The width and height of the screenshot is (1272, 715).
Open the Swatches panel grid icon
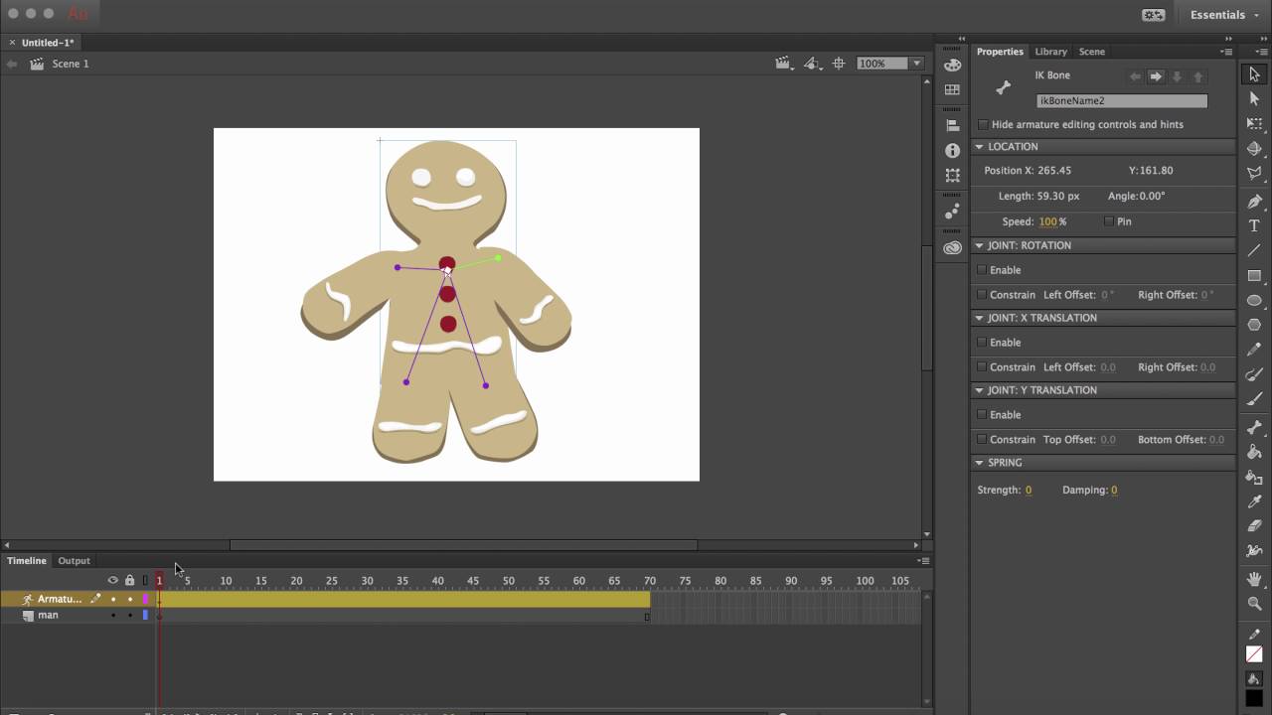pyautogui.click(x=952, y=89)
